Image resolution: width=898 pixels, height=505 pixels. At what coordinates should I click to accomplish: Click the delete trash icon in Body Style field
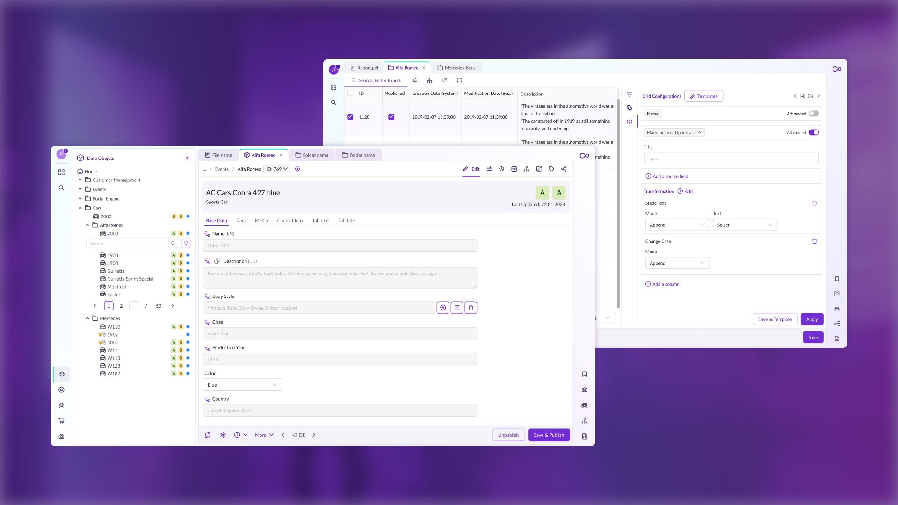point(471,307)
